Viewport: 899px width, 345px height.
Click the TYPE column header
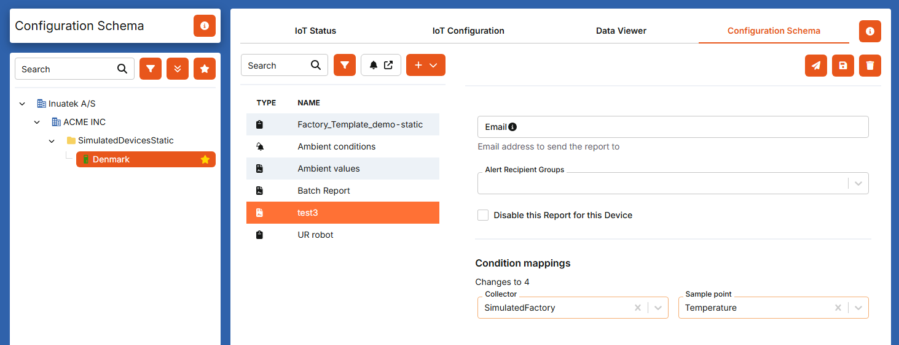click(266, 103)
